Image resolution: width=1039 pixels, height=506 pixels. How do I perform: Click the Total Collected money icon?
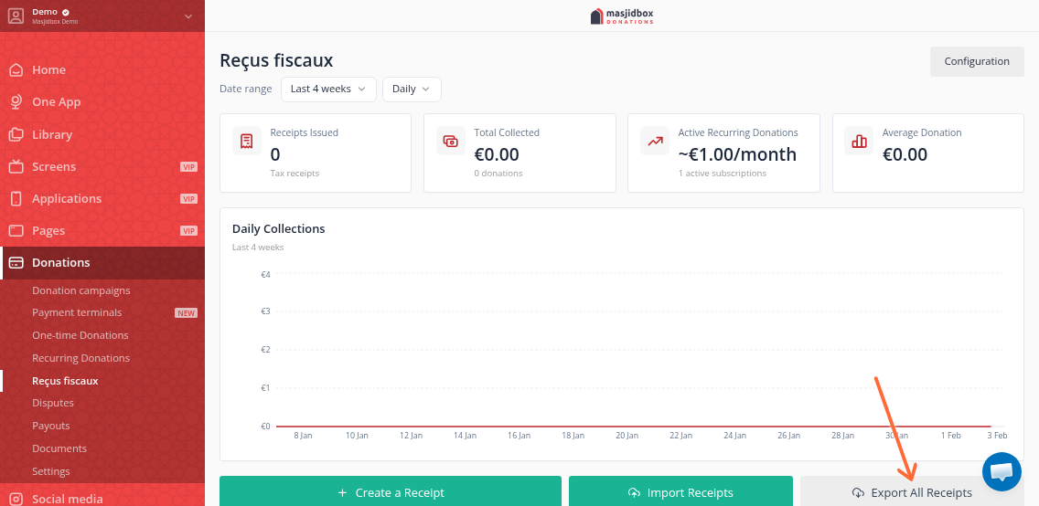[x=451, y=141]
